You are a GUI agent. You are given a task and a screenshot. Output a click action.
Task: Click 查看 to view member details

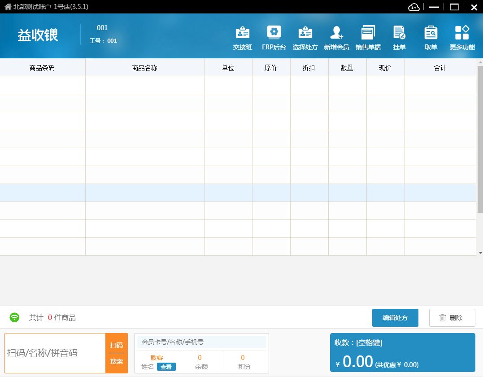point(166,367)
